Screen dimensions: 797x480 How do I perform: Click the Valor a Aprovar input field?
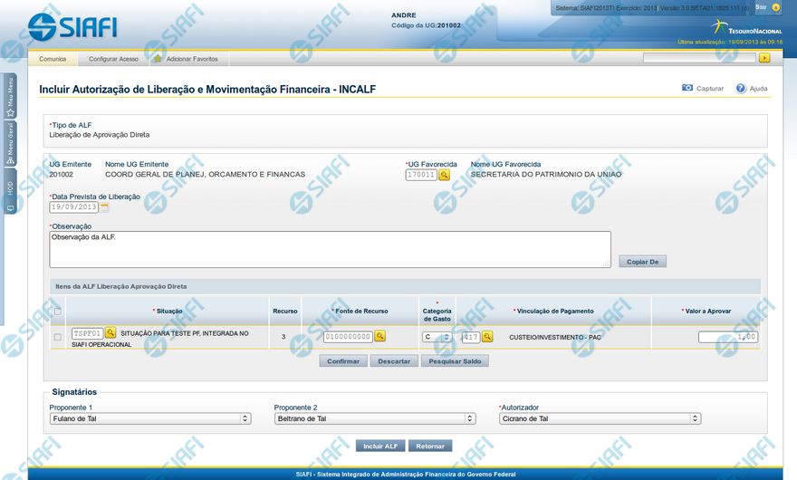pos(728,337)
